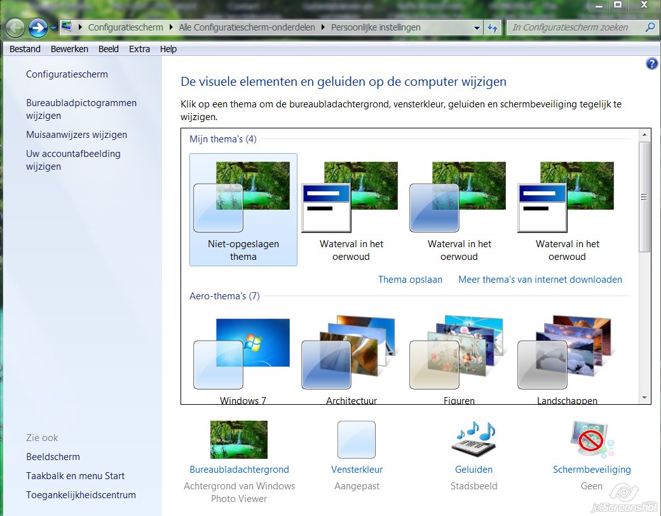Click Meer thema's van internet downloaden link
661x516 pixels.
point(540,280)
